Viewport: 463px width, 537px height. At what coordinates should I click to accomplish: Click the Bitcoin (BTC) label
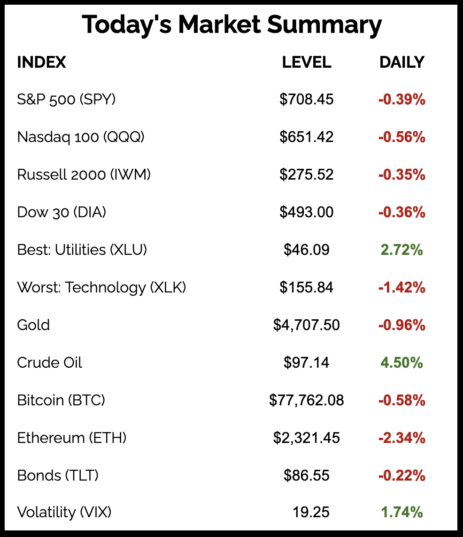[61, 400]
